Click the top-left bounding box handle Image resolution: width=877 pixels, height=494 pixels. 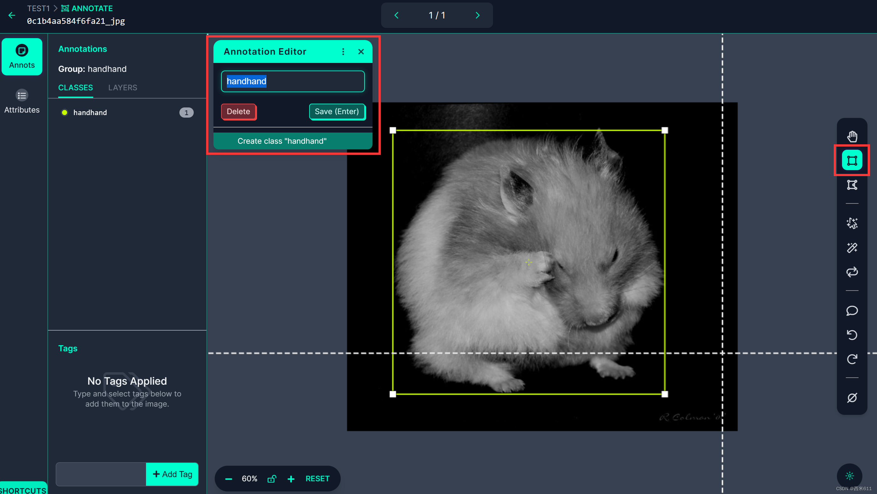[x=393, y=130]
